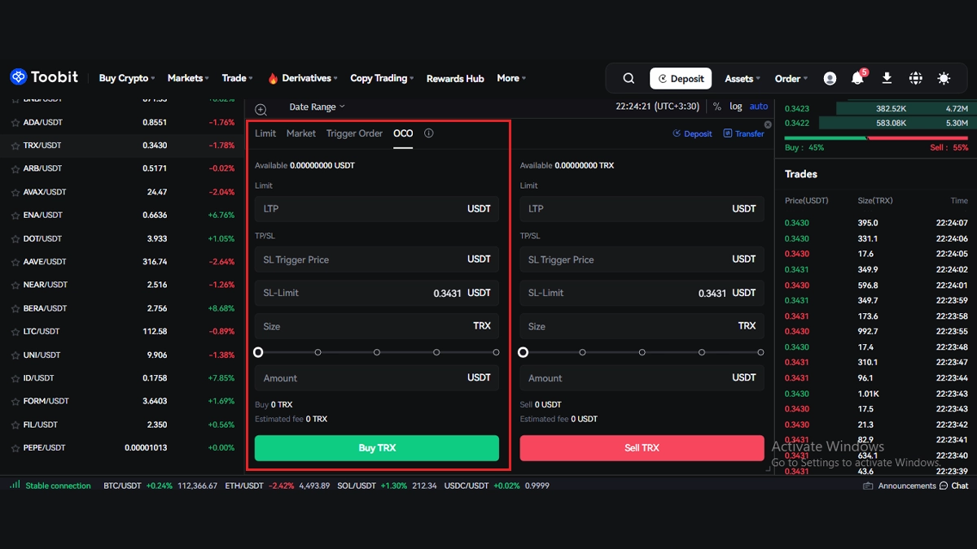
Task: Open Chat support in footer
Action: tap(953, 486)
